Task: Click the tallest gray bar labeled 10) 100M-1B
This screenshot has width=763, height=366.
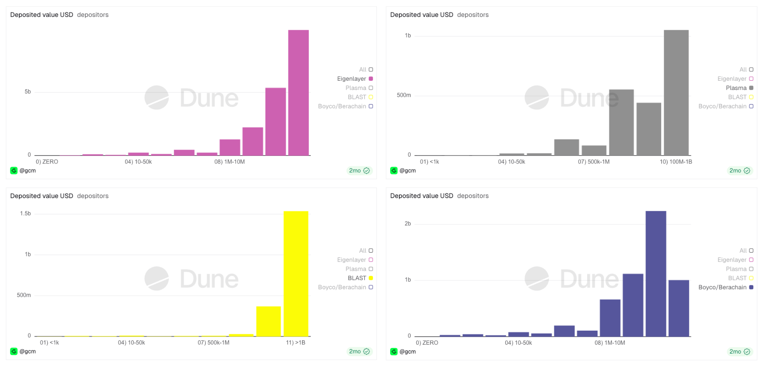Action: 676,92
